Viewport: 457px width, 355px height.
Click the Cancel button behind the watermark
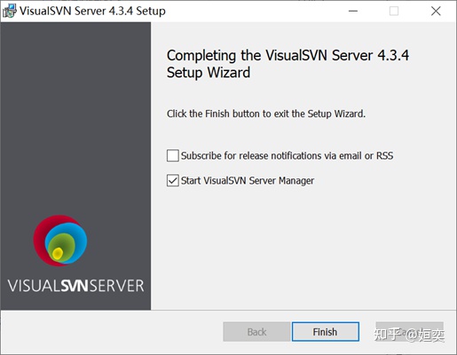coord(410,332)
